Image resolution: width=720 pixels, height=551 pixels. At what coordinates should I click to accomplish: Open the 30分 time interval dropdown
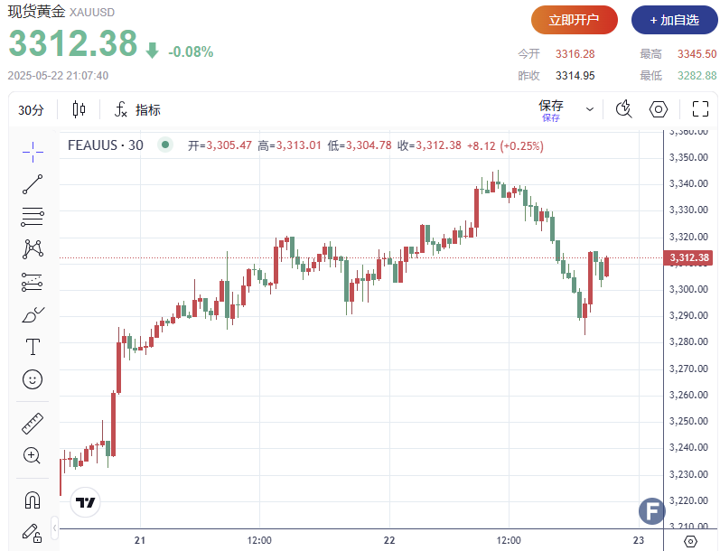(x=31, y=110)
